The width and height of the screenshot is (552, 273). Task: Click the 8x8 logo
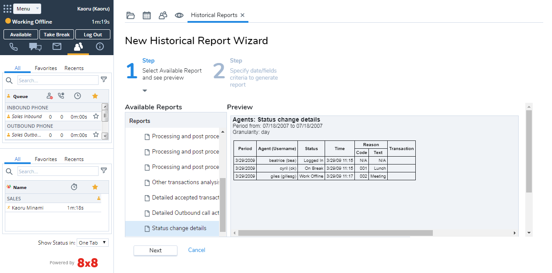pos(88,263)
